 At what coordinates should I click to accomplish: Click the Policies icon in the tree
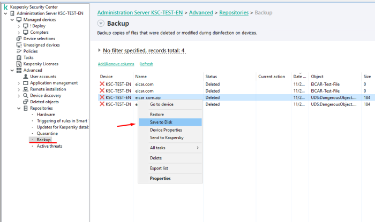click(19, 51)
